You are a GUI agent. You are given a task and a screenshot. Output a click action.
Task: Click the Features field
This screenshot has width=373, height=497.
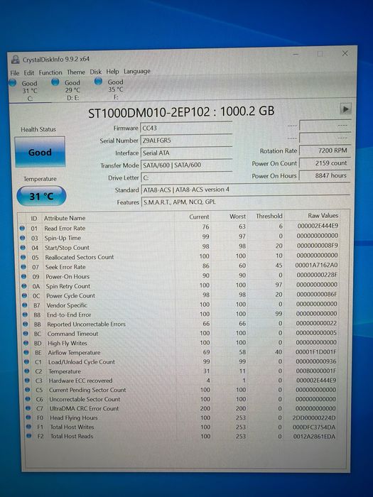(x=245, y=202)
